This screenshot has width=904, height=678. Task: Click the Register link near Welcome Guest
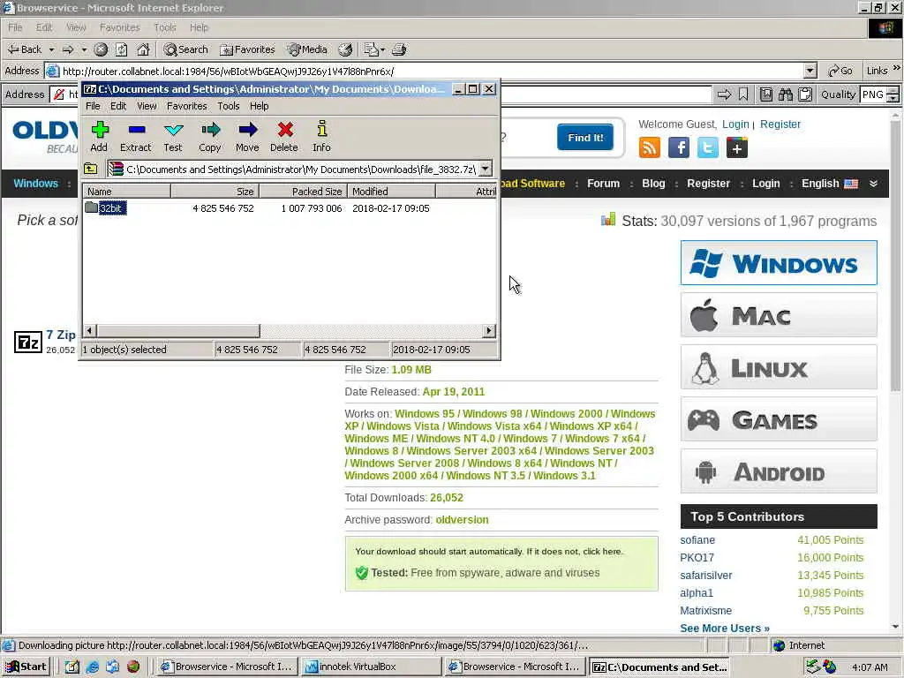780,124
